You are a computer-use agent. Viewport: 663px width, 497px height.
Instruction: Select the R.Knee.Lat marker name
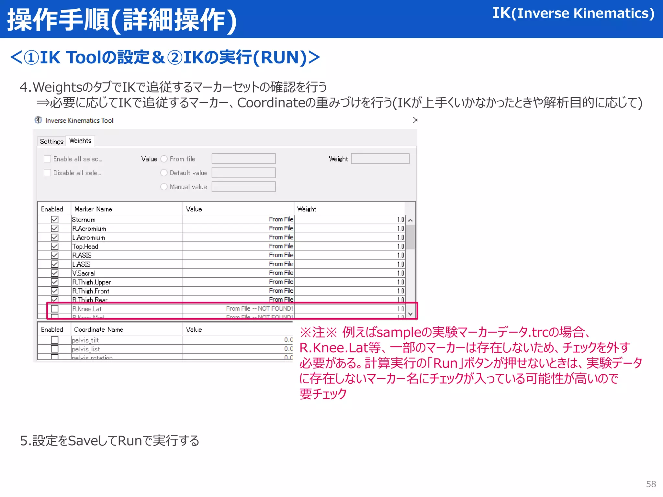(x=87, y=309)
